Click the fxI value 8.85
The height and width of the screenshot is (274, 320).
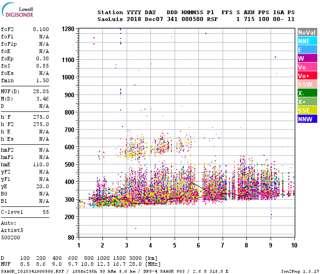(43, 66)
